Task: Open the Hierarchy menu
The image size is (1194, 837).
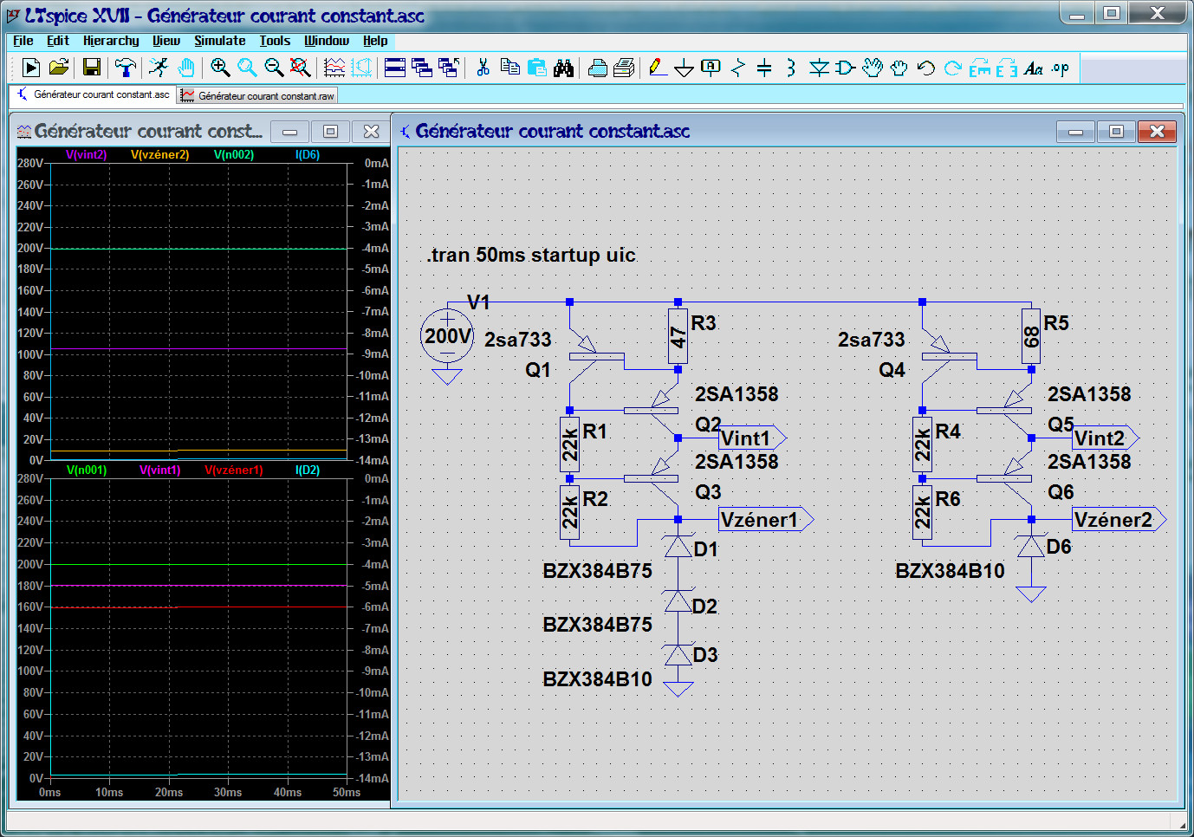Action: (111, 41)
